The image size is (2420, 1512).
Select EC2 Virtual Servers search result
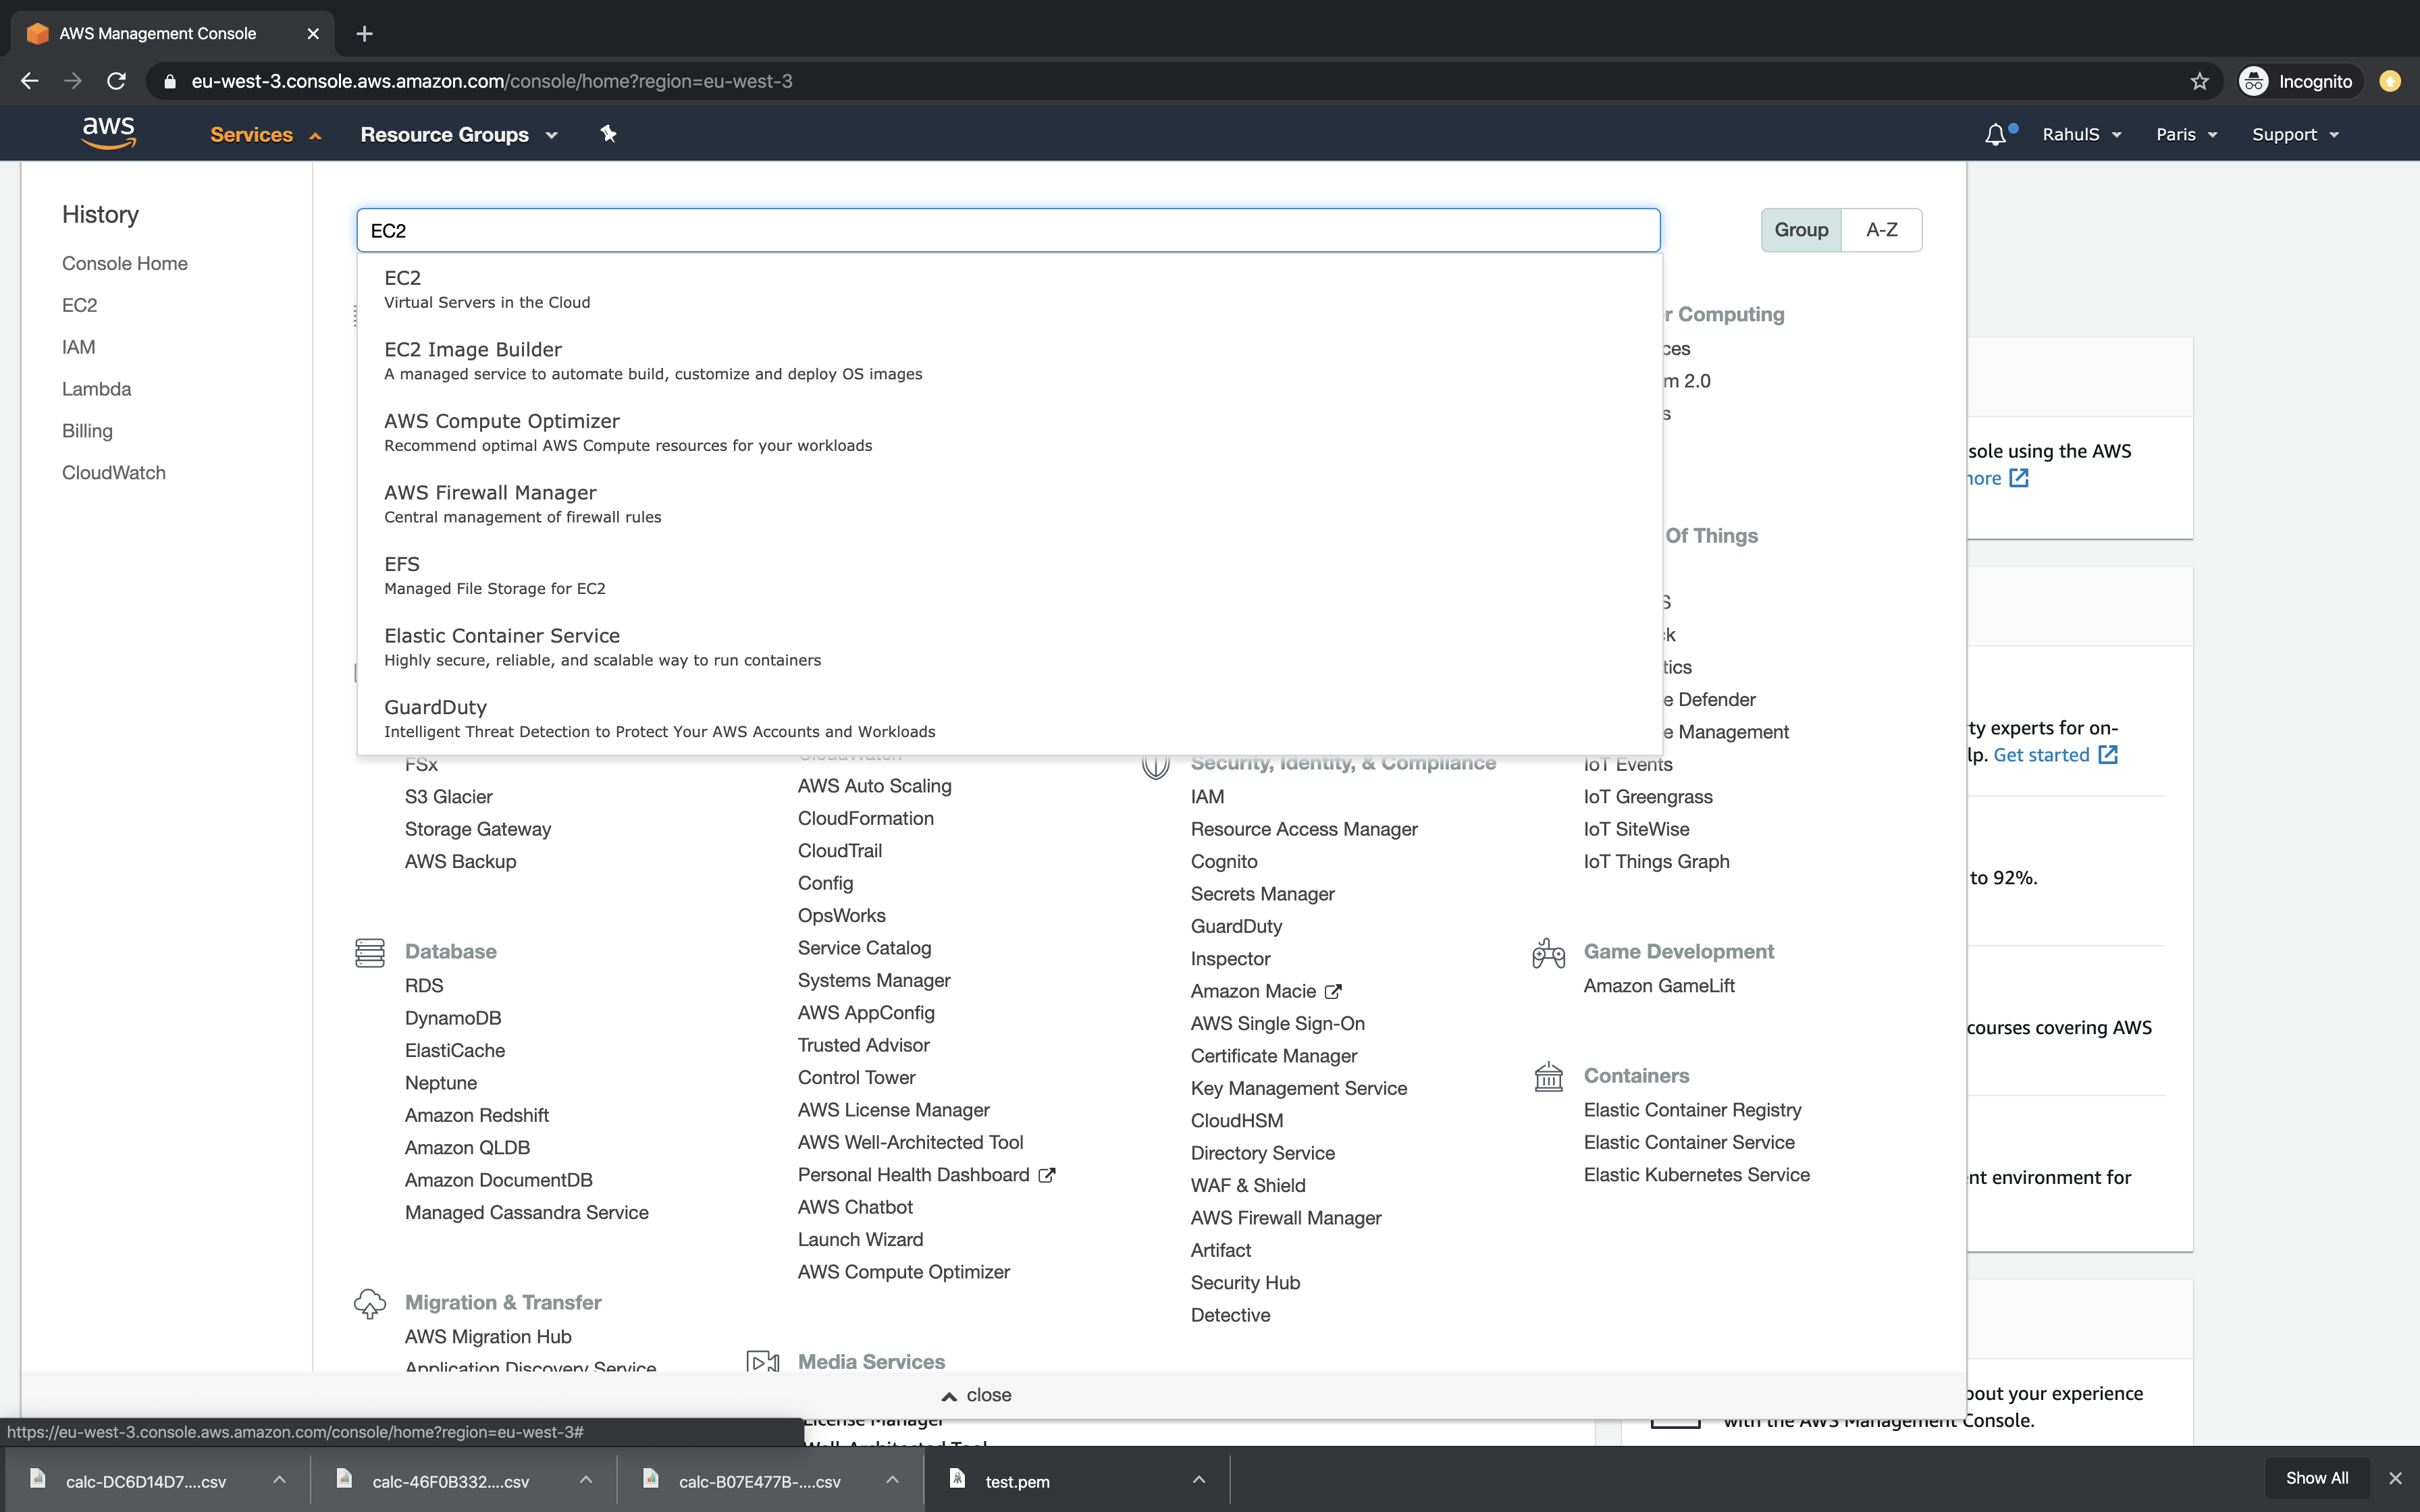coord(487,289)
